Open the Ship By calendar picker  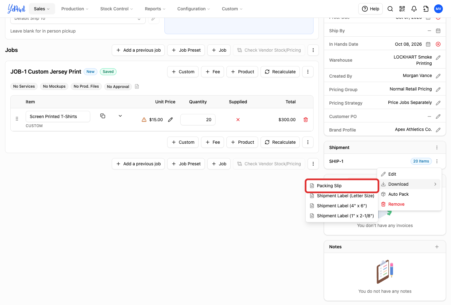438,31
